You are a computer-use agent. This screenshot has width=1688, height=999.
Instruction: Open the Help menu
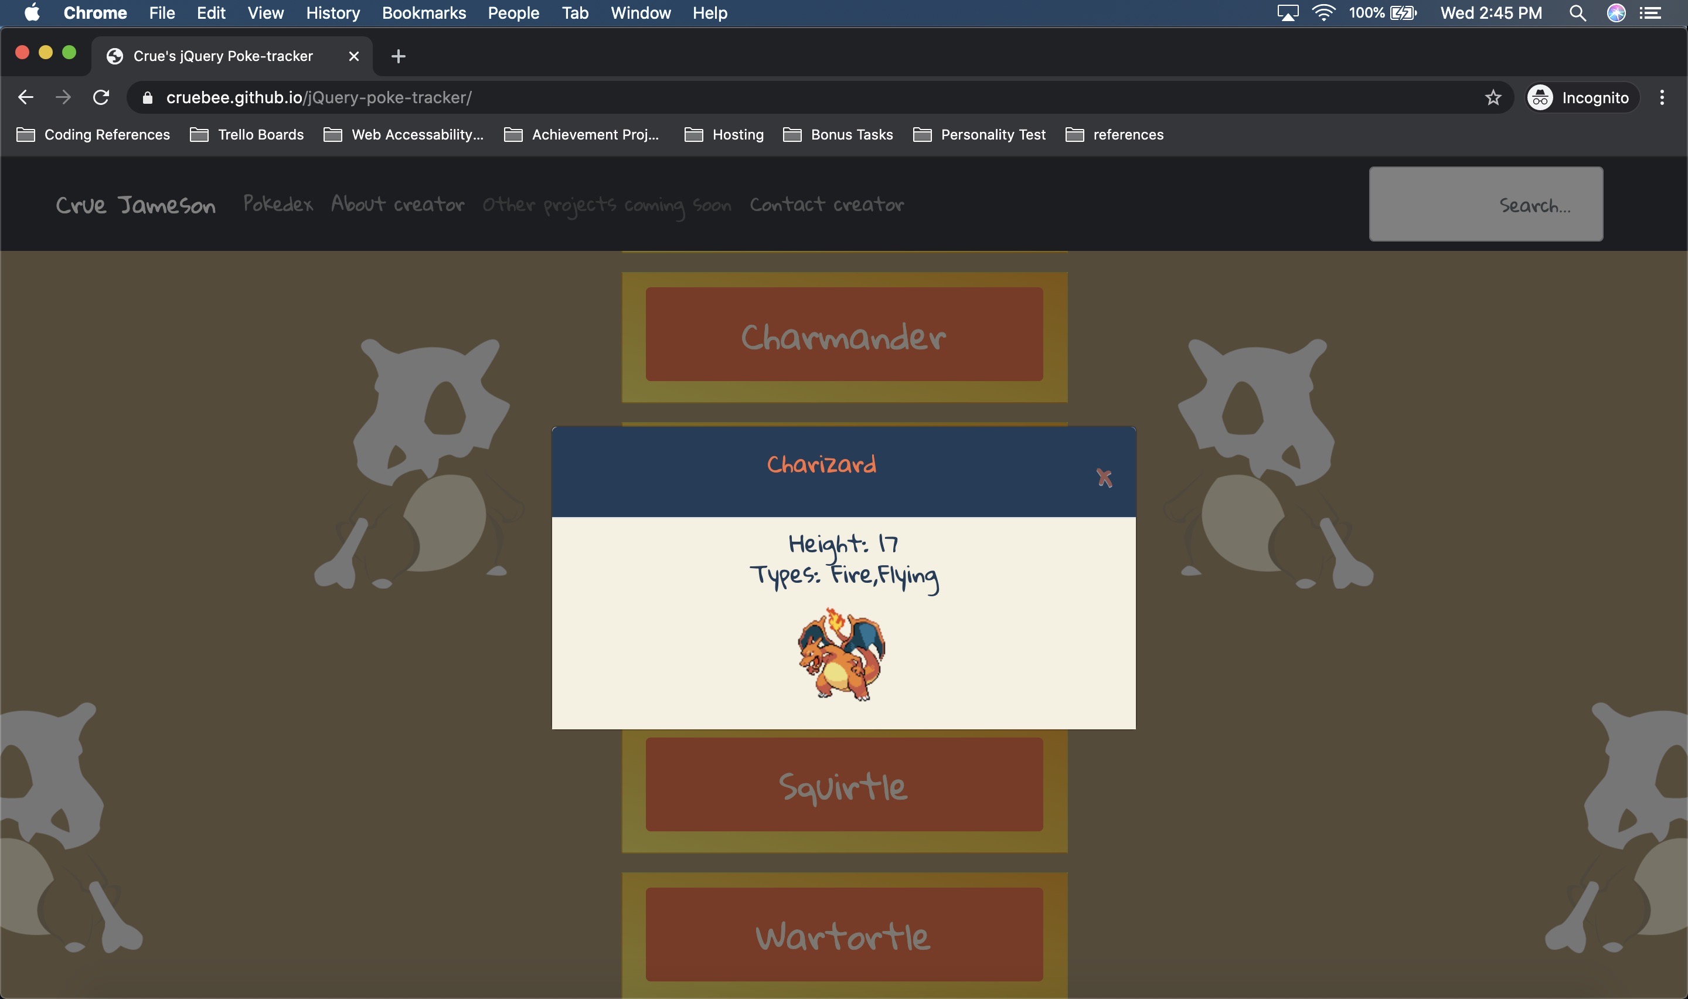pyautogui.click(x=710, y=13)
